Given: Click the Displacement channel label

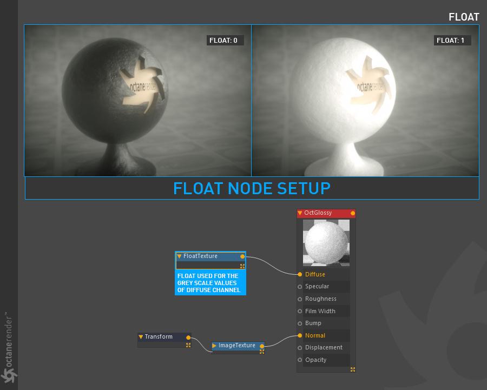Looking at the screenshot, I should (x=324, y=347).
